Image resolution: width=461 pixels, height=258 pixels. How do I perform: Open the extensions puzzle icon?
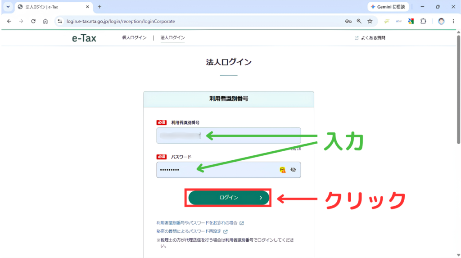click(423, 21)
